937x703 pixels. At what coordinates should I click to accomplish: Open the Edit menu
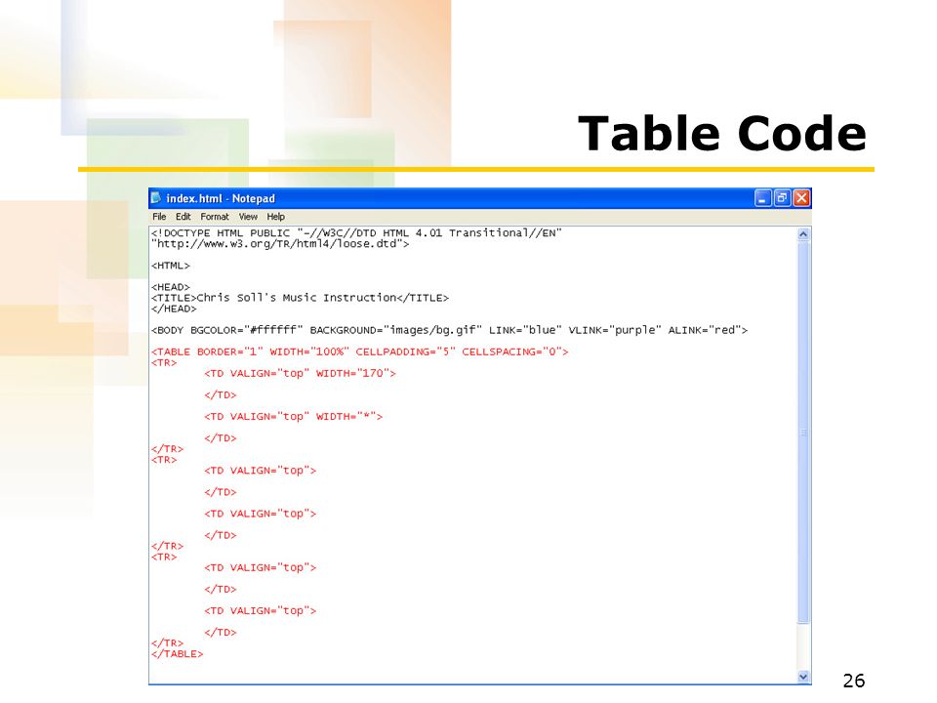183,217
